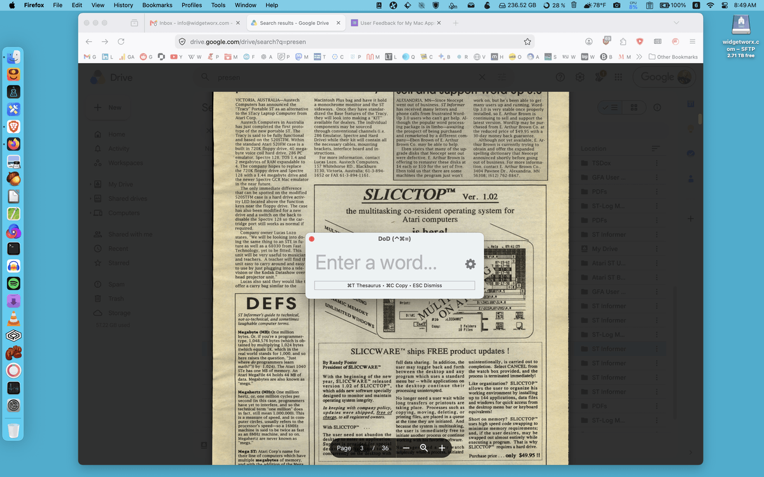Expand the Computers tree item
This screenshot has width=764, height=477.
tap(90, 213)
